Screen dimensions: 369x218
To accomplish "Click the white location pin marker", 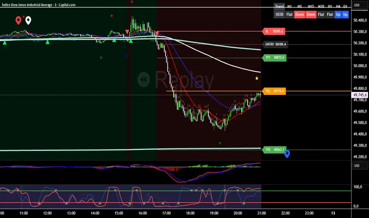I will [x=28, y=20].
